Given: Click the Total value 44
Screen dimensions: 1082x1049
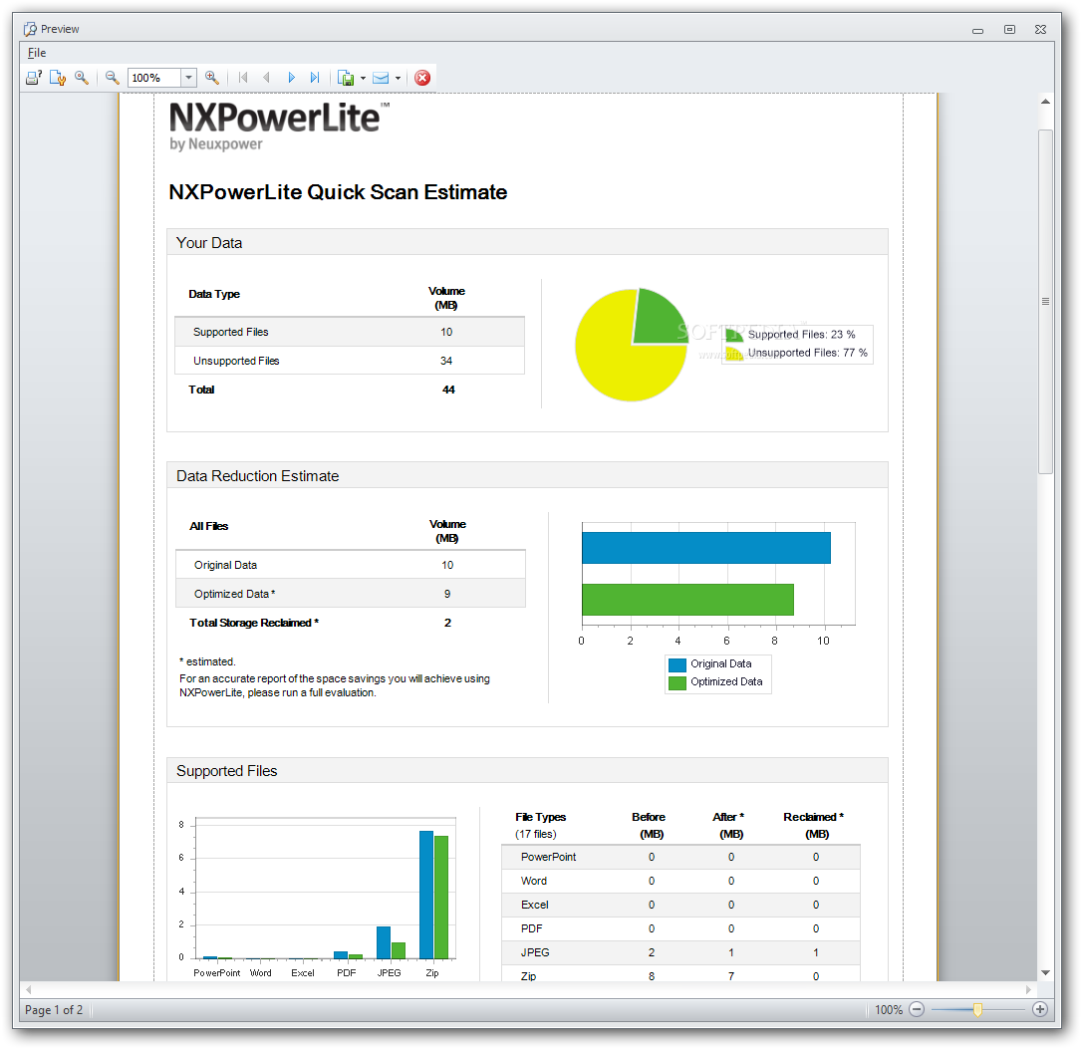Looking at the screenshot, I should click(x=448, y=390).
